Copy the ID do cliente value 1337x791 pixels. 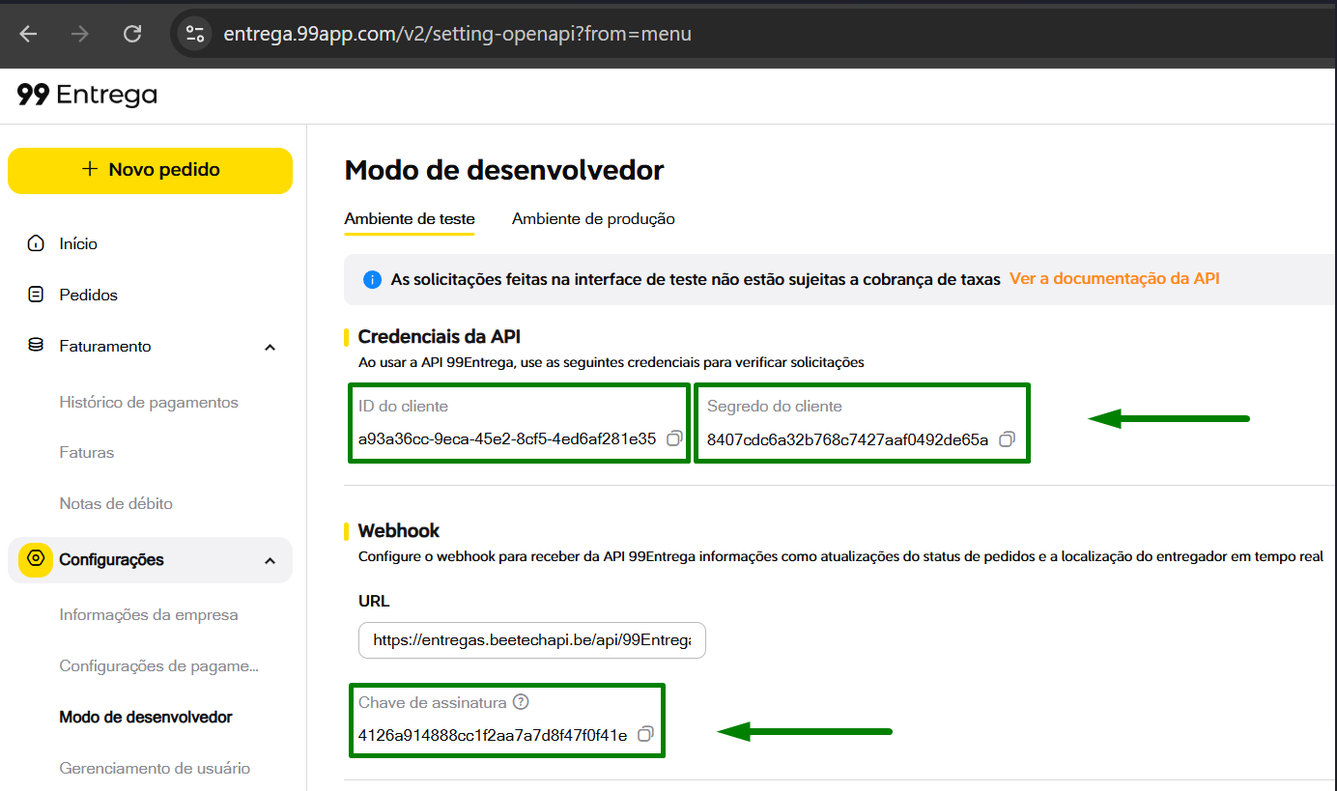[674, 438]
